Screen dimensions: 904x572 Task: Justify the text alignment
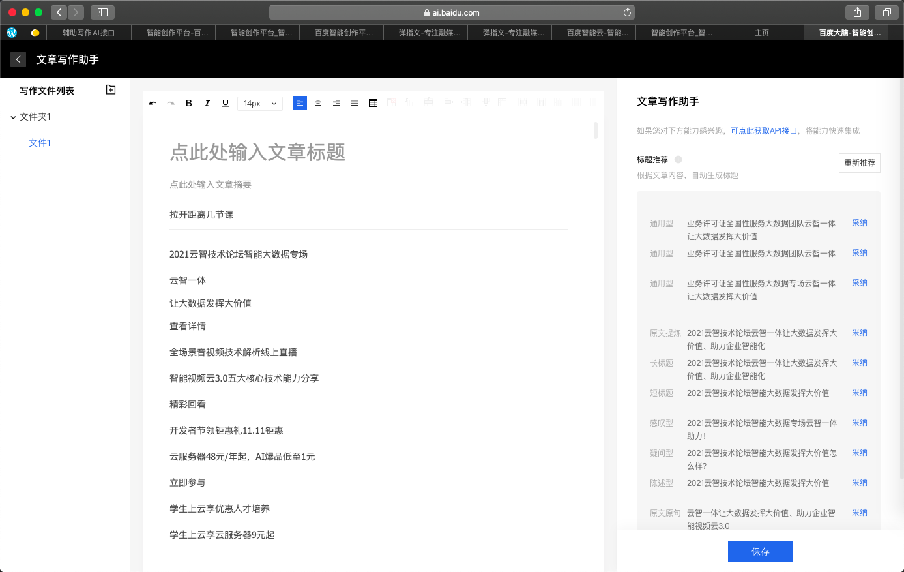[355, 103]
